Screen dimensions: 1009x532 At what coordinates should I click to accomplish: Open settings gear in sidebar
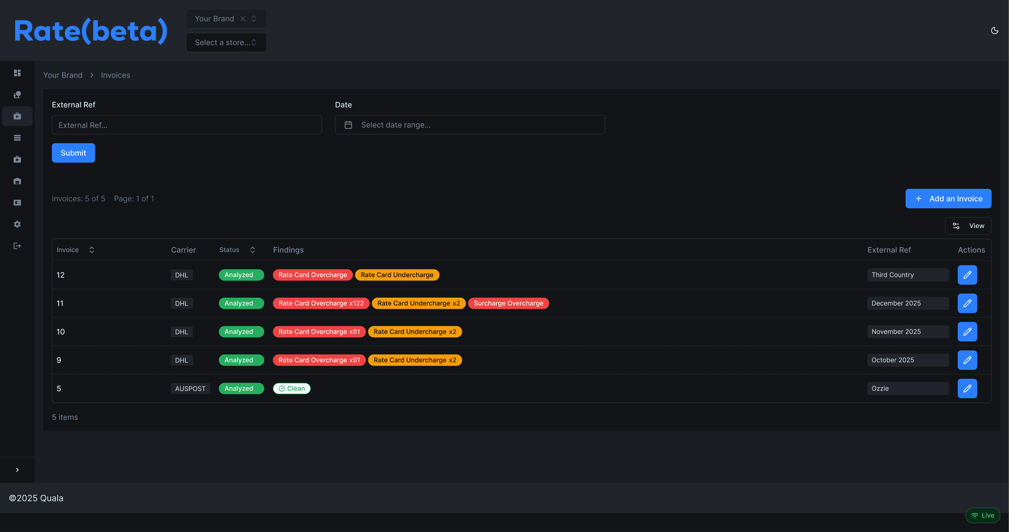tap(17, 224)
